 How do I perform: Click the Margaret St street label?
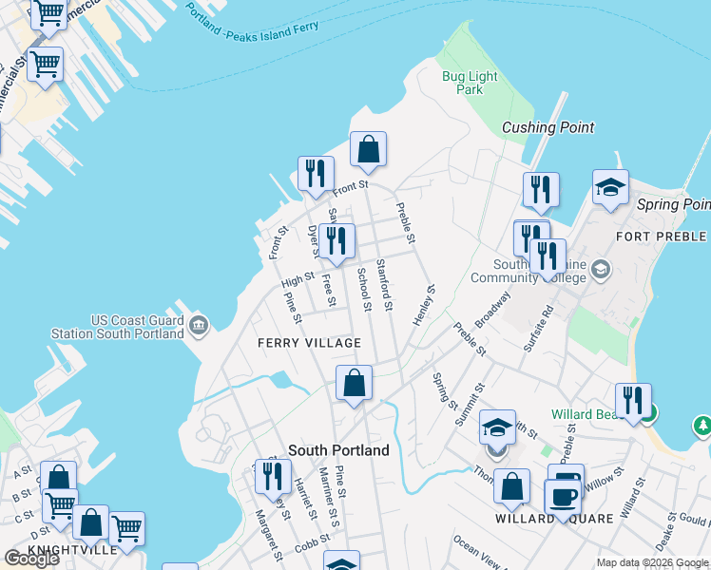[x=269, y=535]
